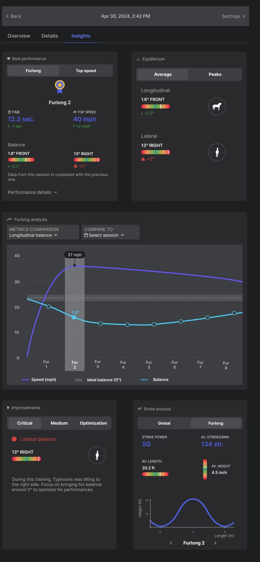Select the Critical improvements tab
The width and height of the screenshot is (260, 562).
(x=25, y=423)
